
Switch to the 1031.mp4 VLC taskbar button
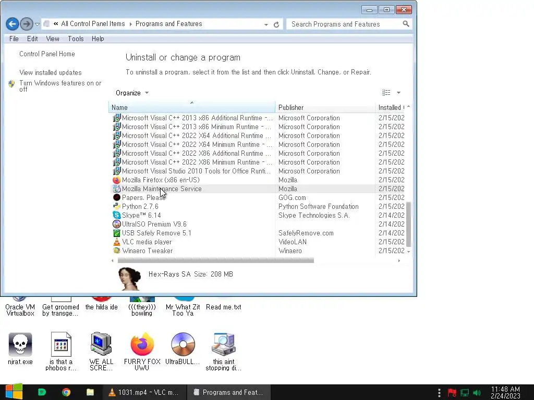(x=144, y=392)
